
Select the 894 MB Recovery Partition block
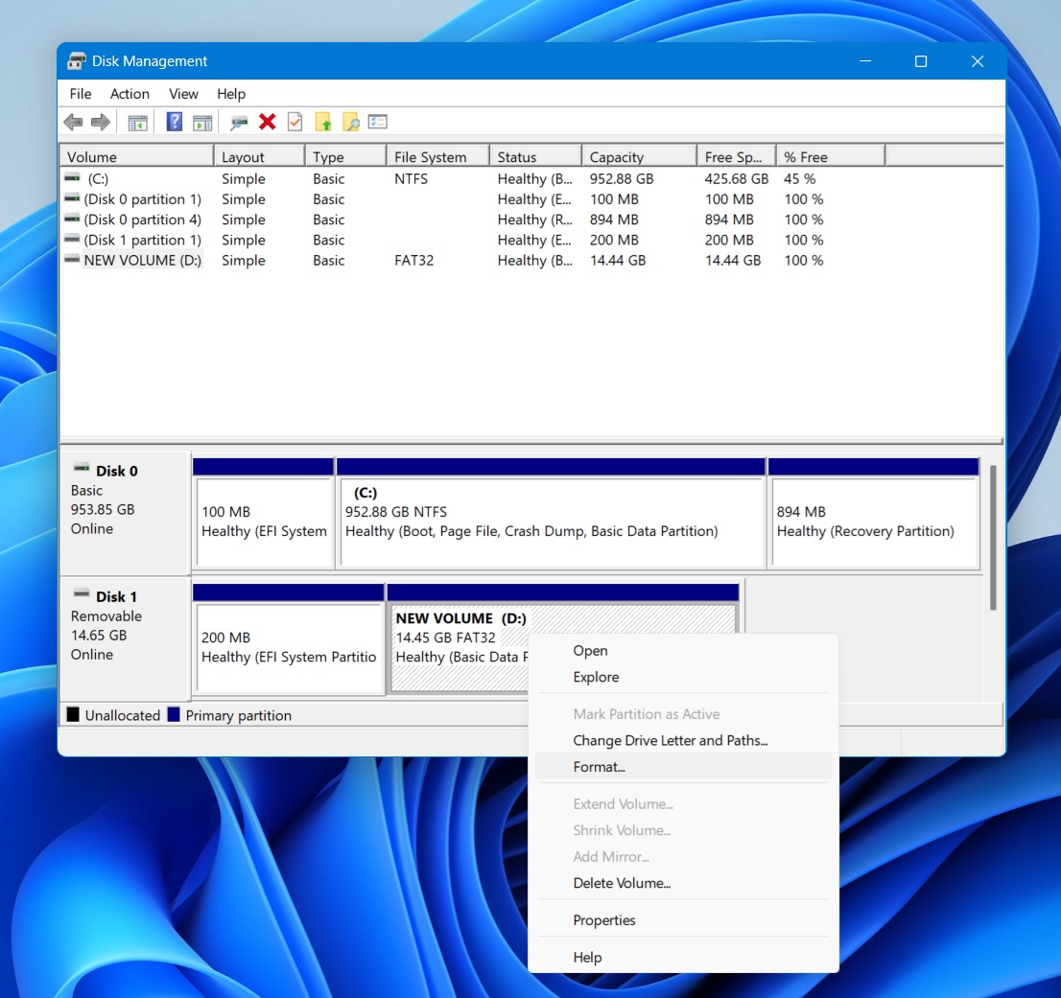(874, 514)
